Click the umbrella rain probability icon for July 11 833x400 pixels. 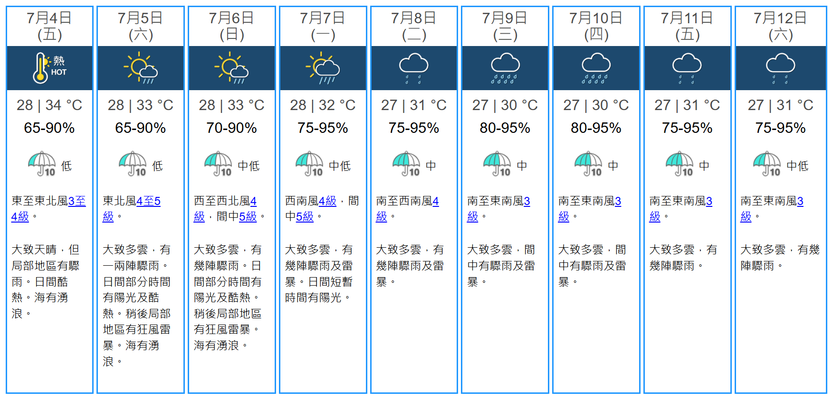point(680,164)
